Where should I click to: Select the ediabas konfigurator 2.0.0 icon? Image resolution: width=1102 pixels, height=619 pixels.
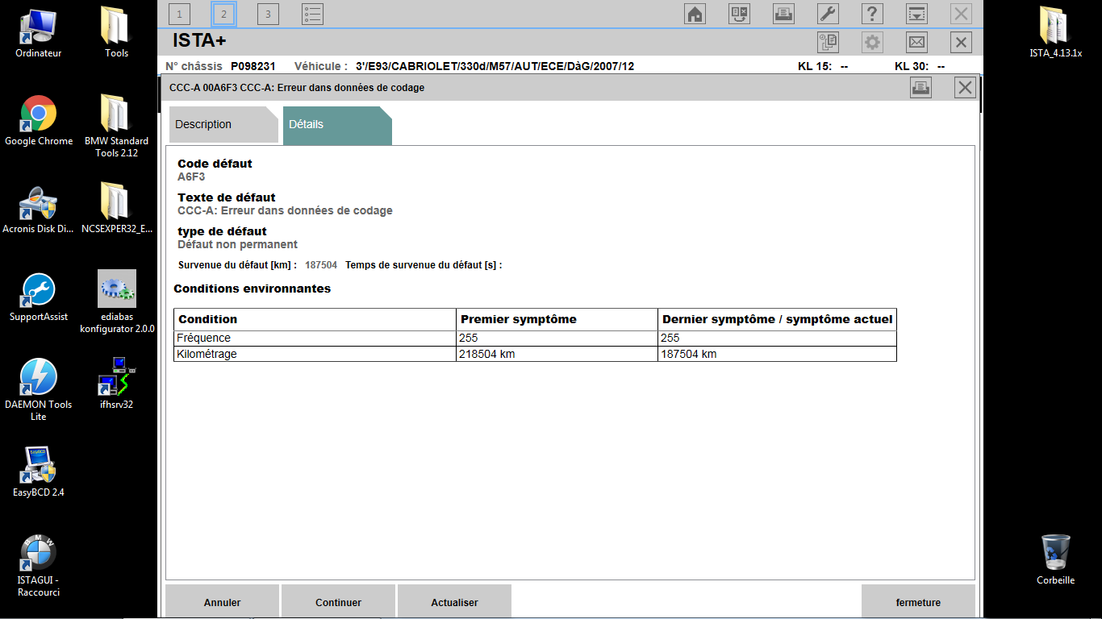(x=116, y=302)
